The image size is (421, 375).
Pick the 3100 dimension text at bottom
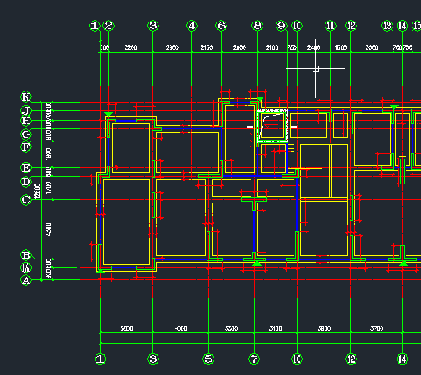276,328
